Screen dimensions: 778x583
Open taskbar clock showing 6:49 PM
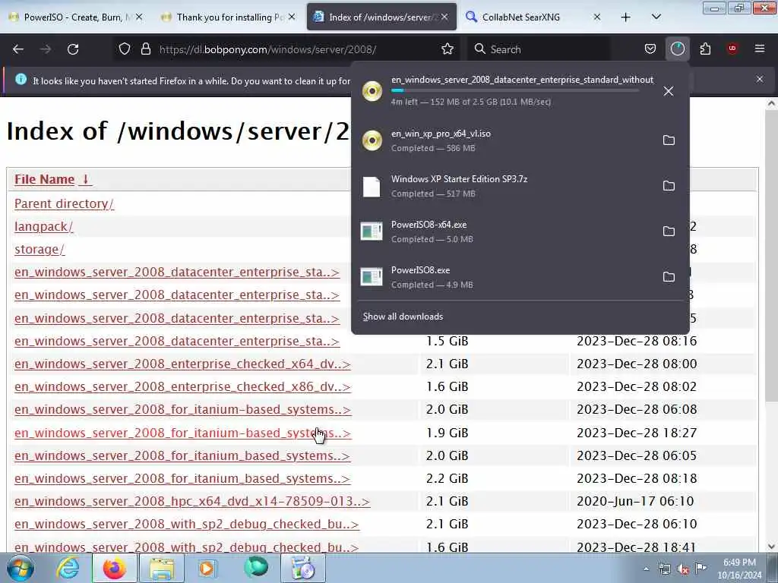point(739,569)
